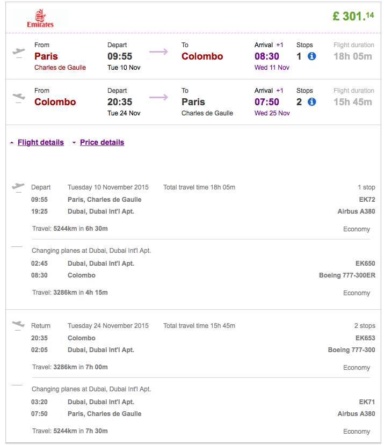Click the Charles de Gaulle departure airport text

(x=60, y=68)
